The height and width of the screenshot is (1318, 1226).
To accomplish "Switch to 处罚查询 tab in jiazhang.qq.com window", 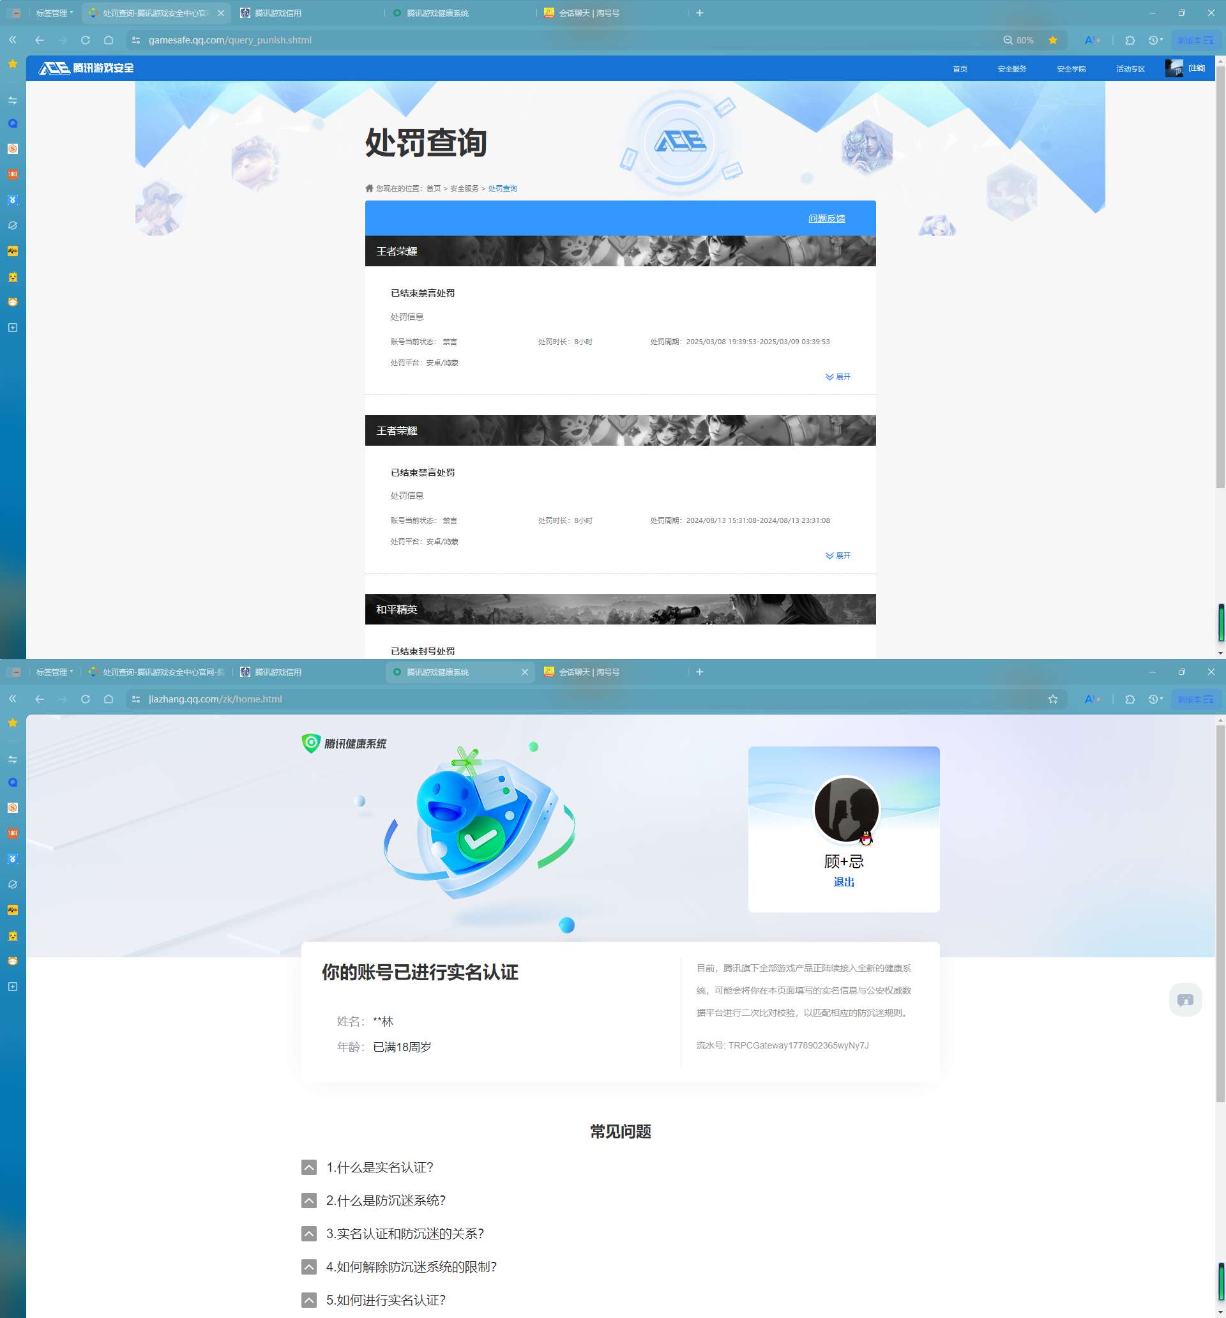I will [156, 672].
